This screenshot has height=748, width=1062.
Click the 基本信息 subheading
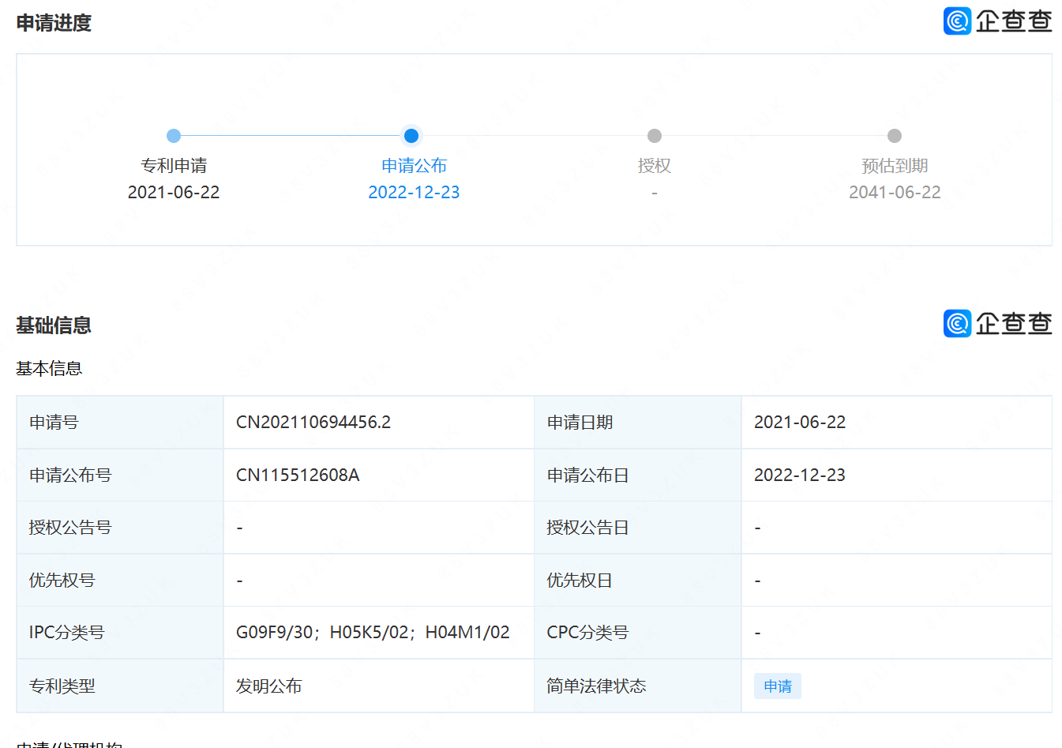[x=49, y=369]
